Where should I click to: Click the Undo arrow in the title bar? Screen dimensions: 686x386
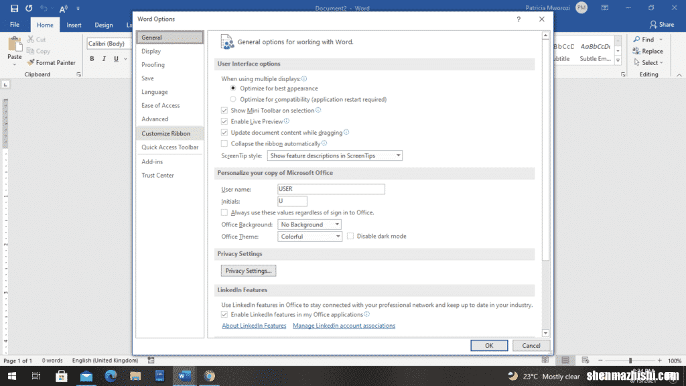pyautogui.click(x=44, y=8)
